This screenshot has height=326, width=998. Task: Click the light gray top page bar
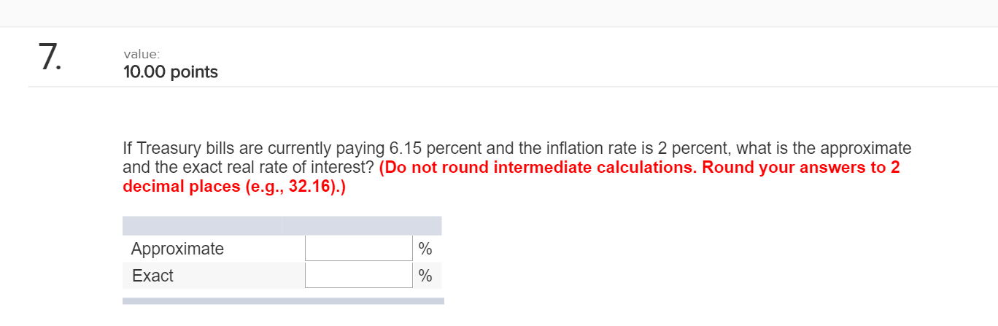pos(499,12)
